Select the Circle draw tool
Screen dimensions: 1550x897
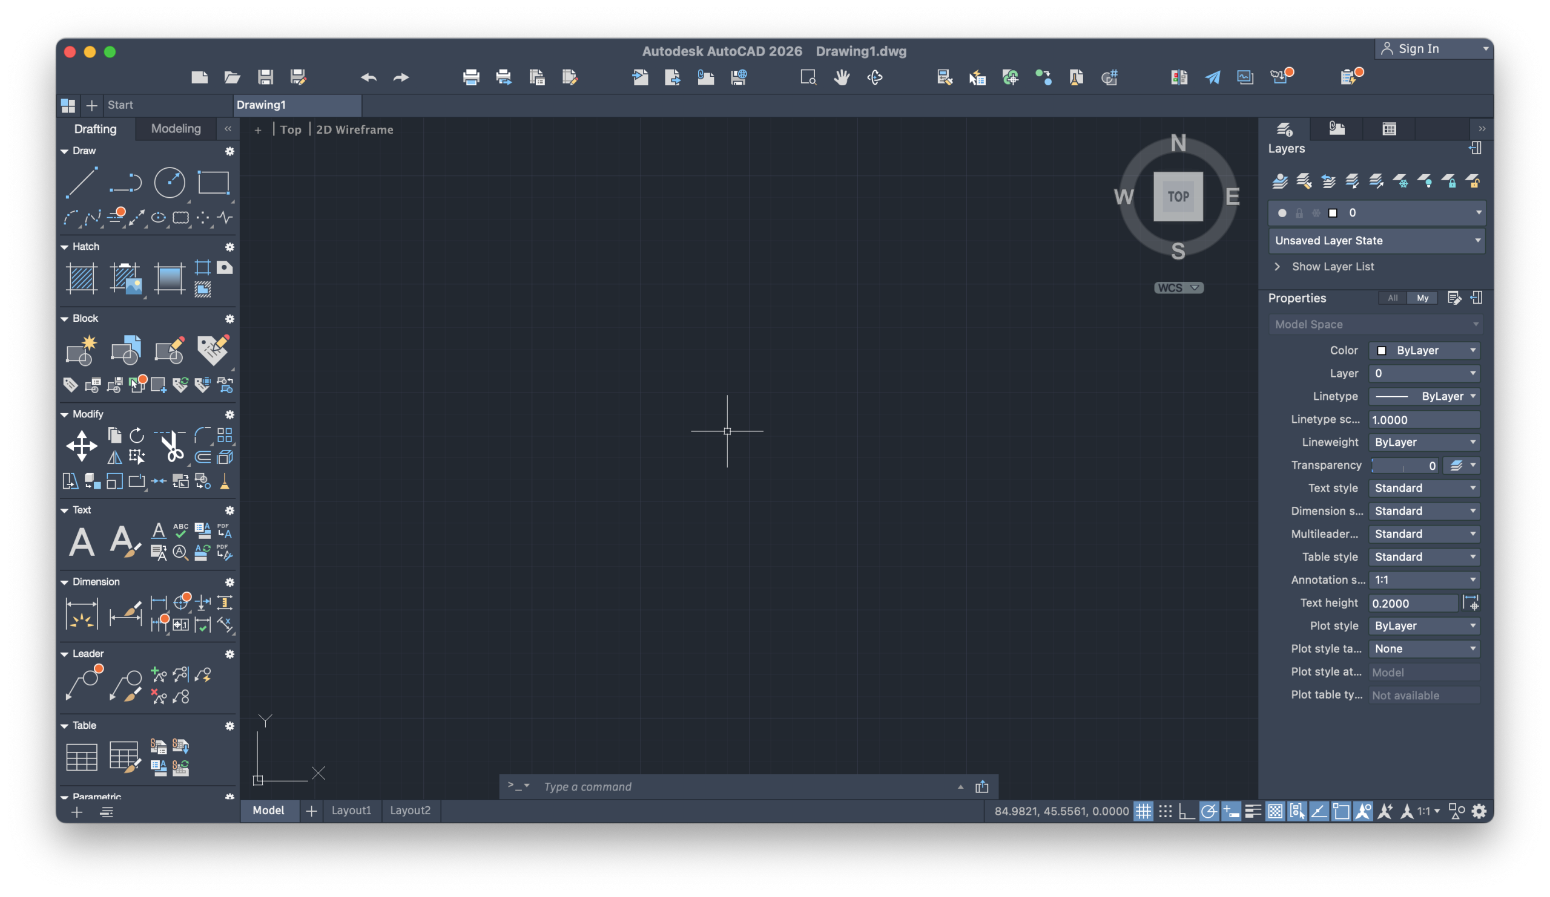pos(169,182)
